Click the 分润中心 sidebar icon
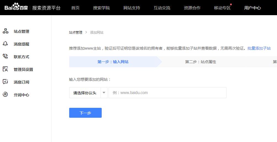This screenshot has height=142, width=277. [x=6, y=95]
